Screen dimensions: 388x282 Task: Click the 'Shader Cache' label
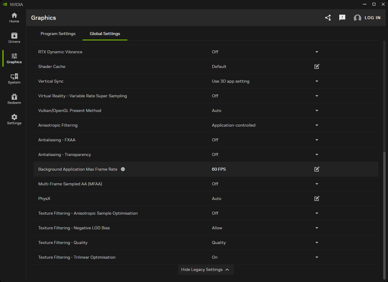tap(52, 66)
